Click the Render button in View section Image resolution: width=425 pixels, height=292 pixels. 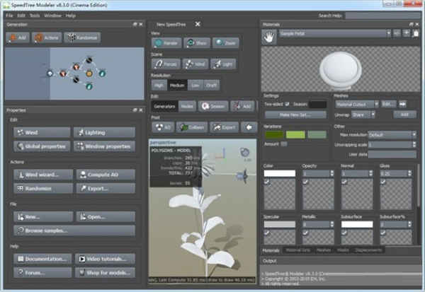[x=166, y=42]
